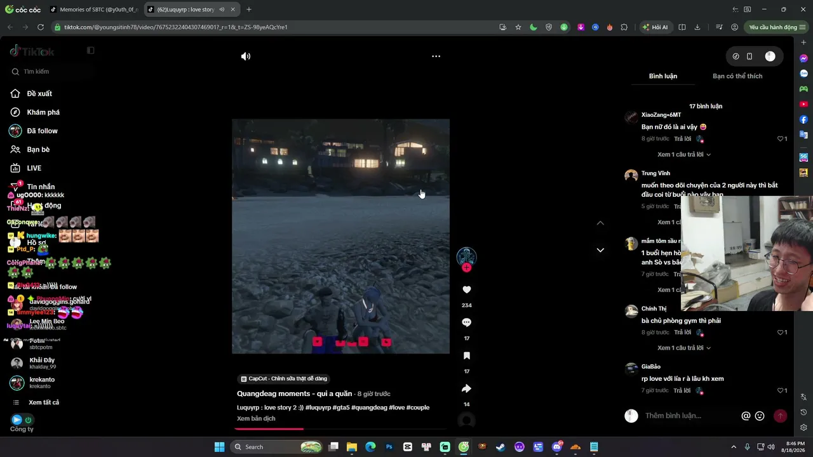Open the Quangdeag moments creator name
The height and width of the screenshot is (457, 813).
294,394
